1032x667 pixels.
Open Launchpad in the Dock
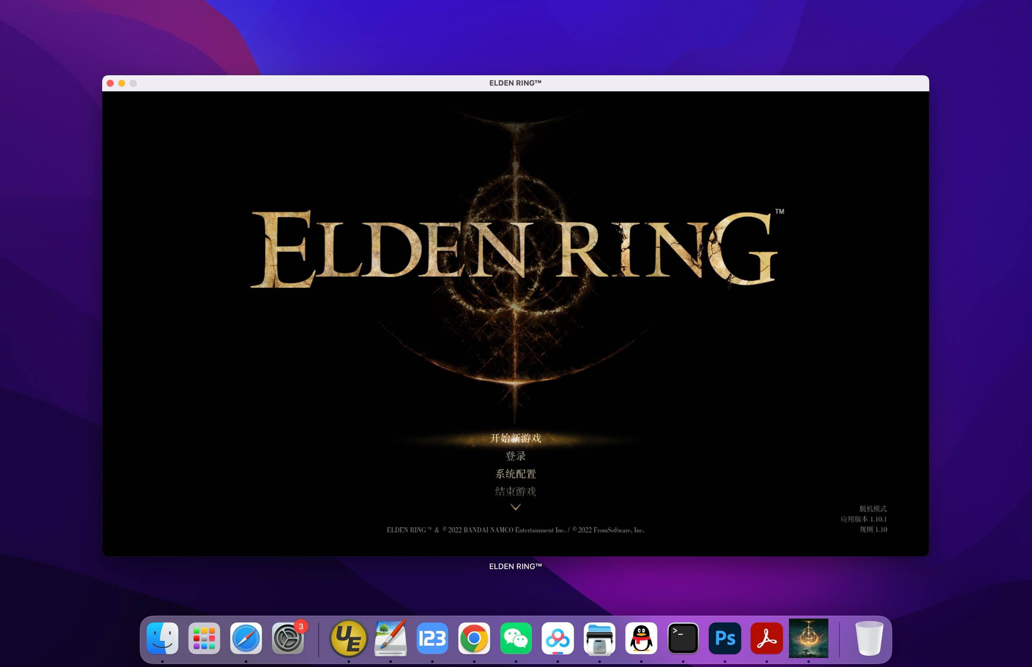(x=204, y=638)
